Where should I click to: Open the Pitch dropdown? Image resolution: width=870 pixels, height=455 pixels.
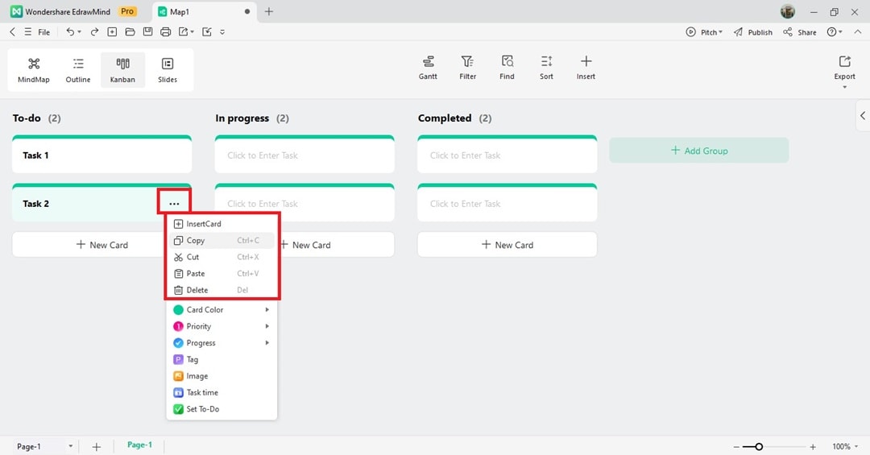tap(704, 32)
